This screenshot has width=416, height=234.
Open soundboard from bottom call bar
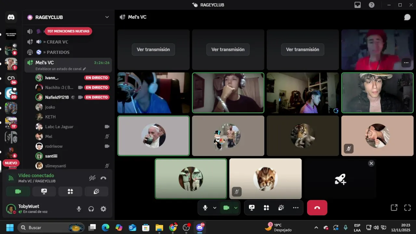(x=281, y=208)
